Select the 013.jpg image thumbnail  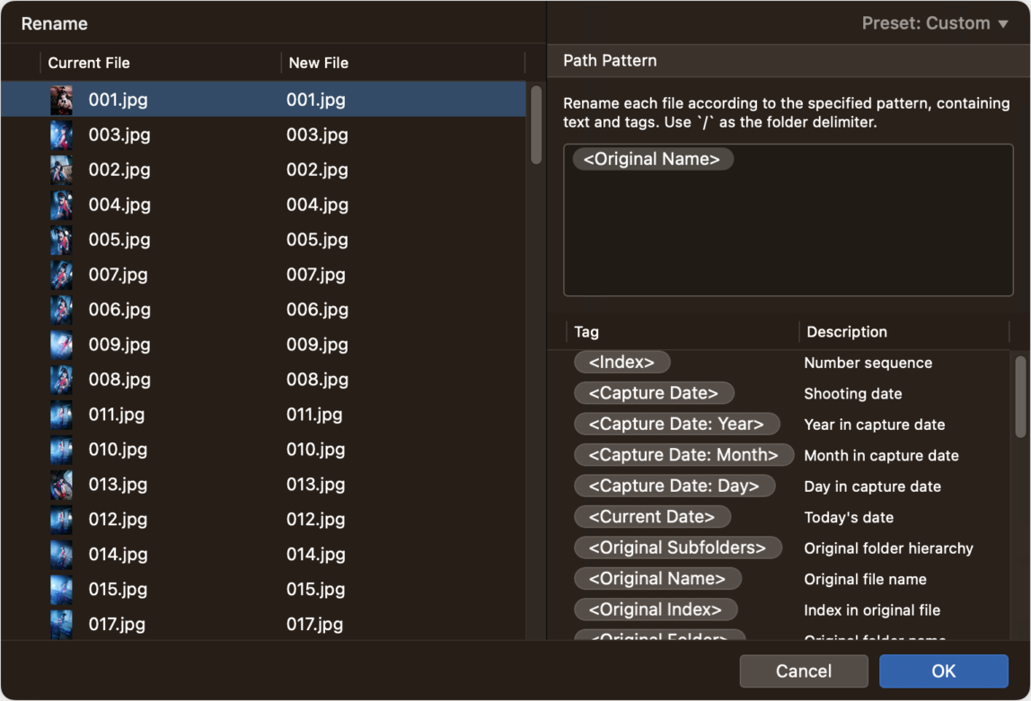(62, 485)
